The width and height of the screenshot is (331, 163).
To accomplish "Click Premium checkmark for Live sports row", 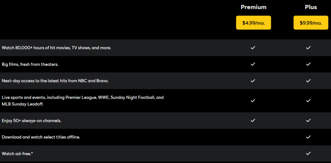I will [x=253, y=100].
